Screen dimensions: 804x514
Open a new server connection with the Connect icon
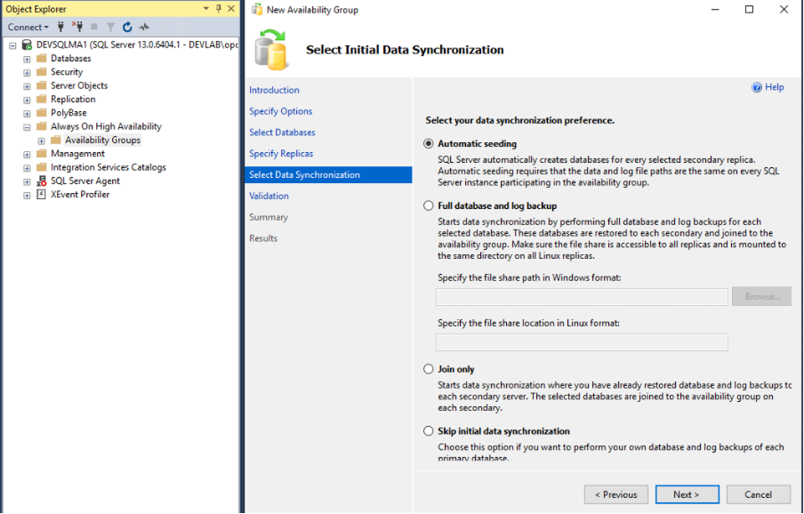pyautogui.click(x=60, y=27)
